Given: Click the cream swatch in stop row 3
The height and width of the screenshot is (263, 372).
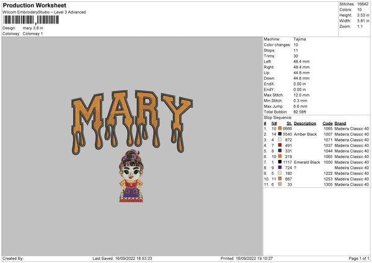Looking at the screenshot, I should 280,140.
